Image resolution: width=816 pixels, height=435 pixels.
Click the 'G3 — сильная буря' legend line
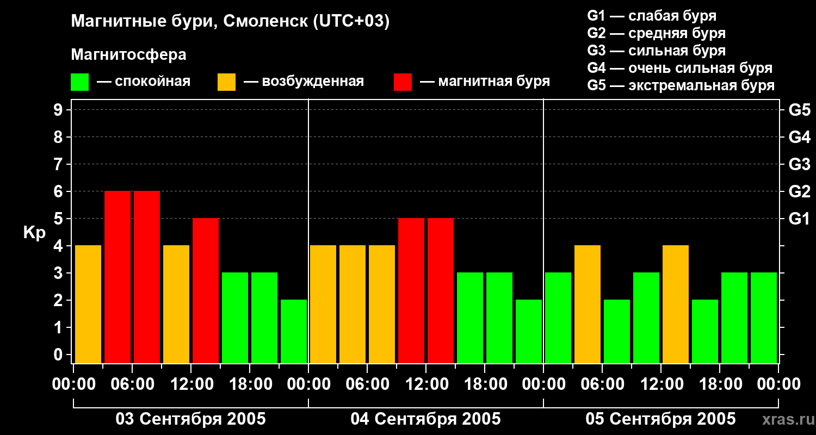coord(657,51)
